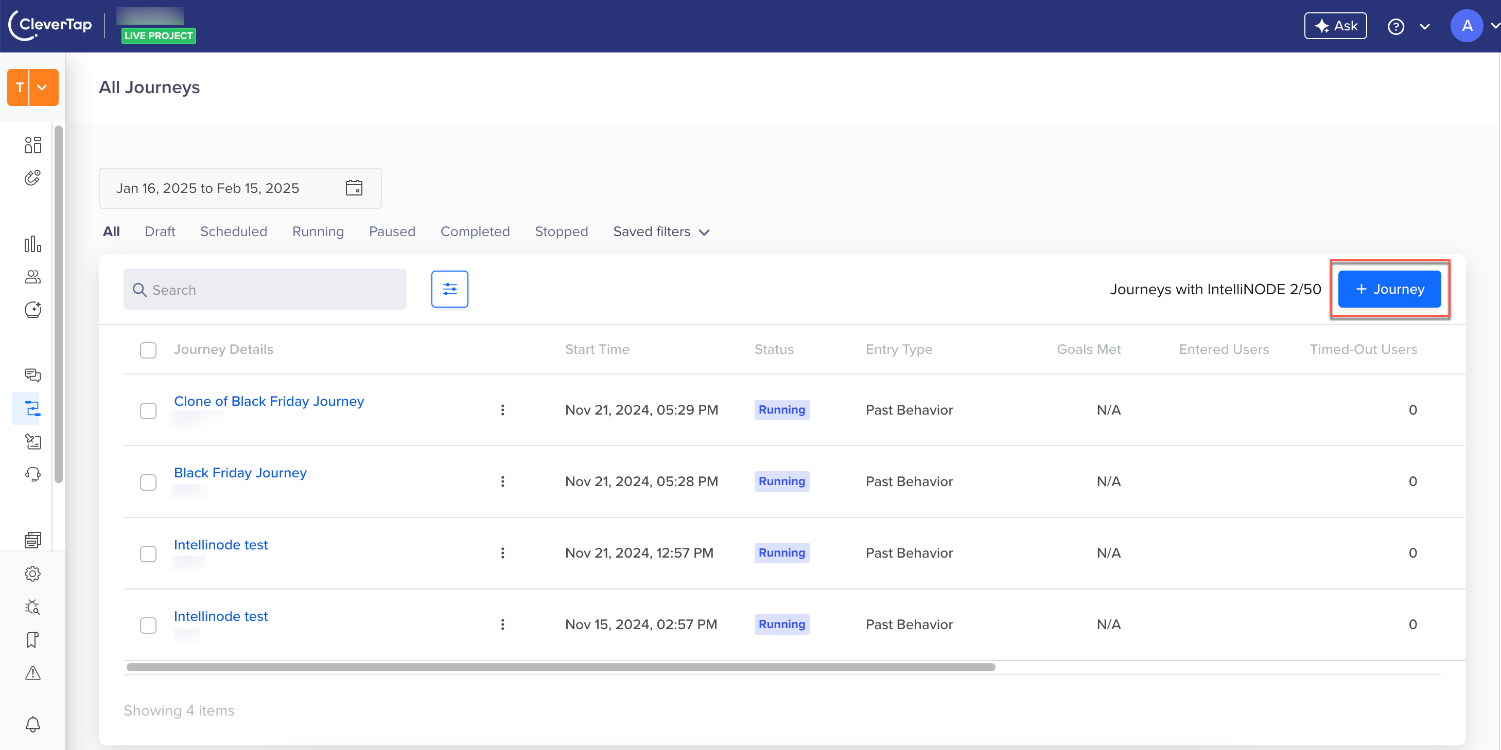Image resolution: width=1501 pixels, height=750 pixels.
Task: Click the filter/sort icon next to search
Action: coord(450,290)
